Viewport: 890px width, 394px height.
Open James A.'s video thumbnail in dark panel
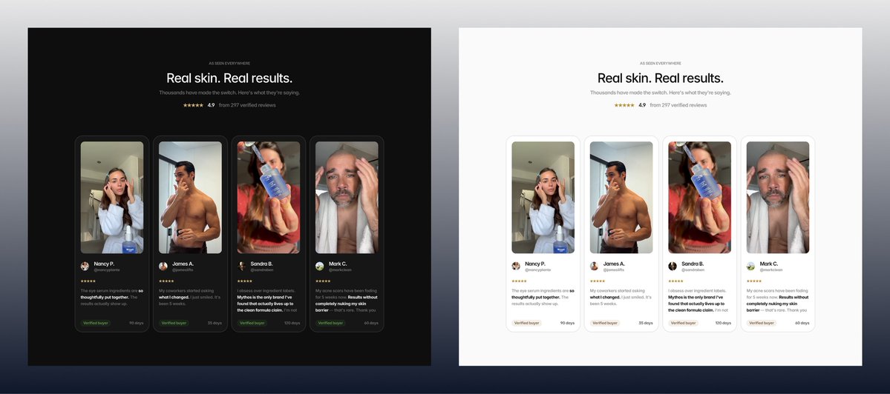(190, 198)
